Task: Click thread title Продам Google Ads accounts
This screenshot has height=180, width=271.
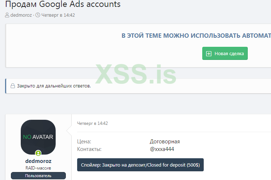Action: pos(63,4)
